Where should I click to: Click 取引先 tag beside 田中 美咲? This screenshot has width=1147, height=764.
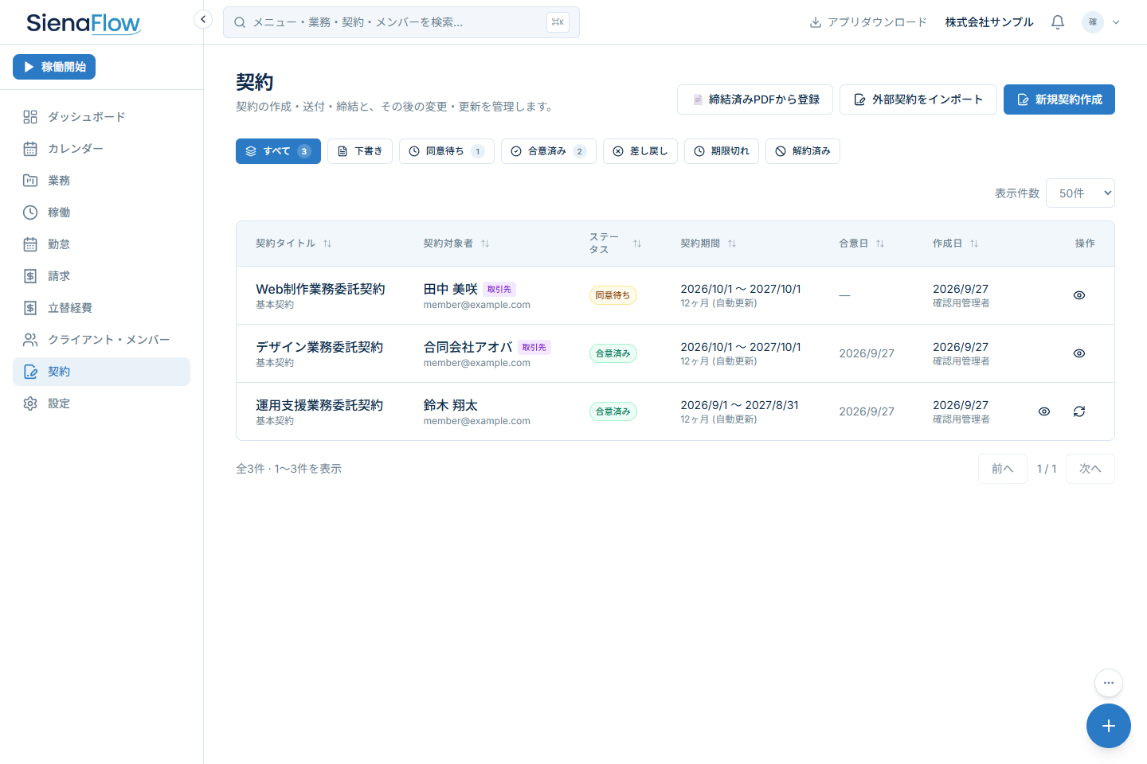point(499,290)
